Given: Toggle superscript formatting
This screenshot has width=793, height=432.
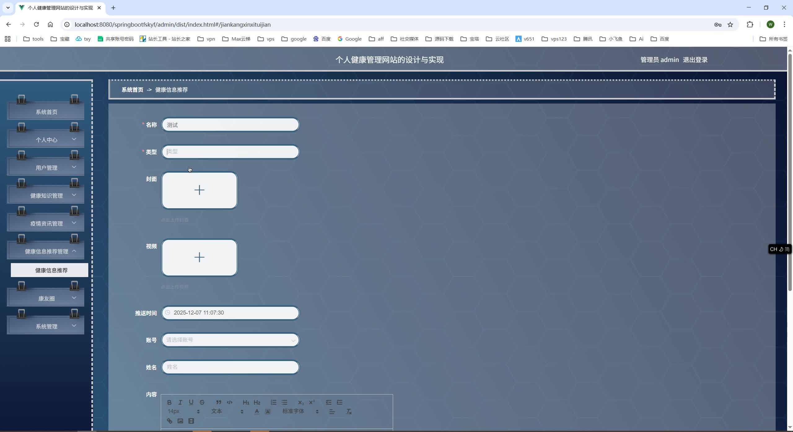Looking at the screenshot, I should (x=312, y=402).
